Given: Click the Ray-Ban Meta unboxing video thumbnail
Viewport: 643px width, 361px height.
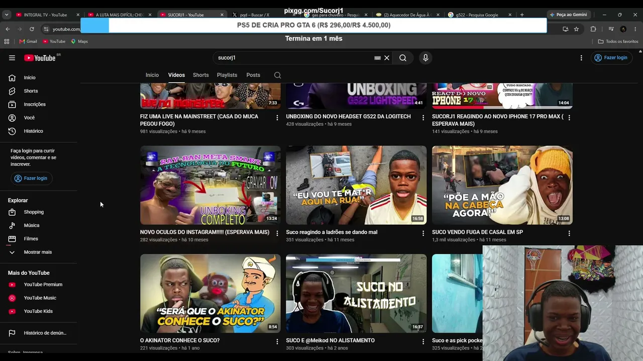Looking at the screenshot, I should coord(210,185).
